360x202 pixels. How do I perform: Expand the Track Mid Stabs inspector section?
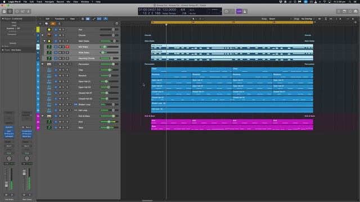(x=3, y=50)
